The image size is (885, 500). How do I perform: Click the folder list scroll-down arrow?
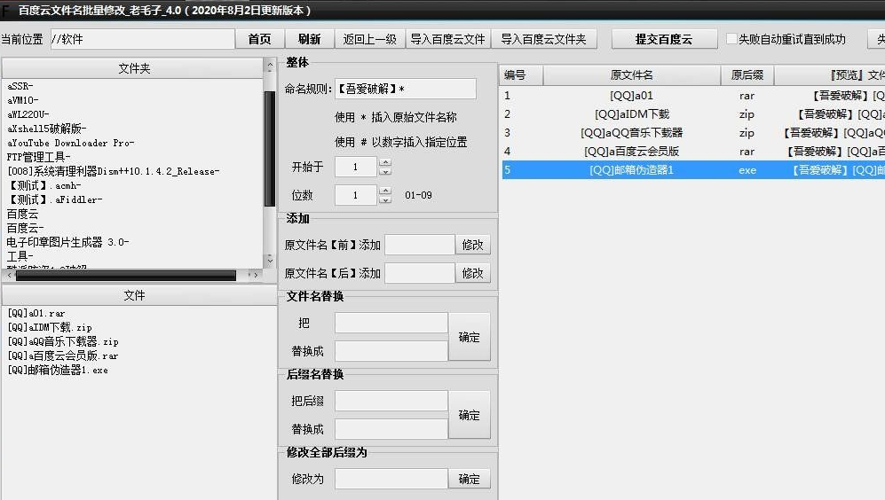270,261
